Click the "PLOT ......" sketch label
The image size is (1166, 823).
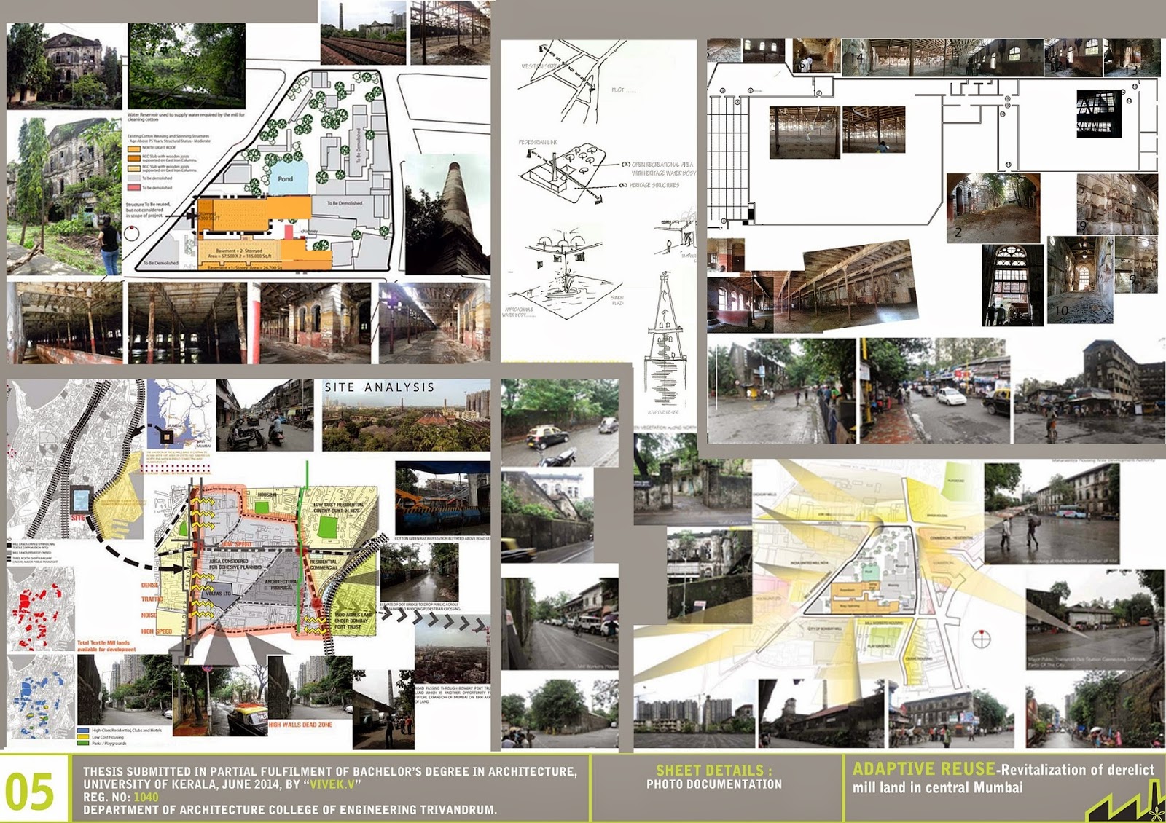coord(624,90)
